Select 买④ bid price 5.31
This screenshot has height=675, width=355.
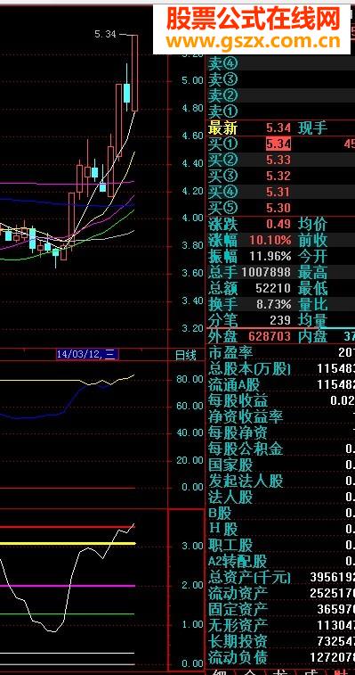click(x=278, y=192)
